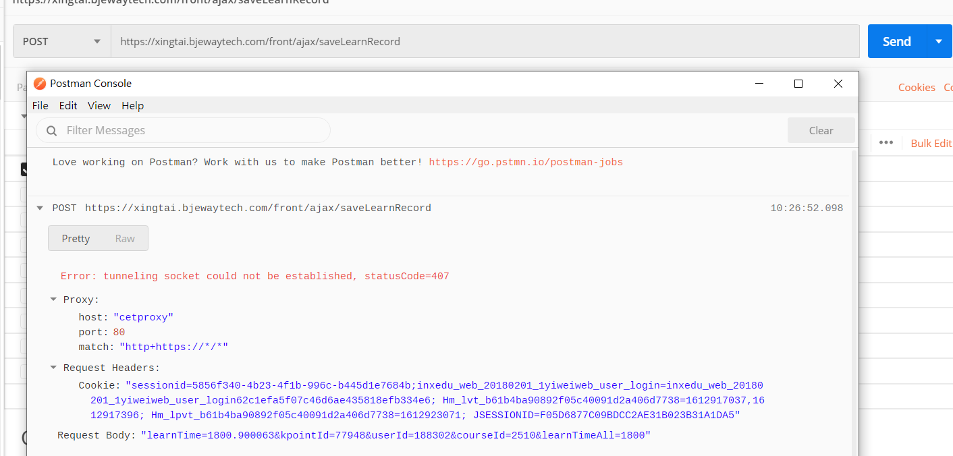Open the View menu in Postman Console

pyautogui.click(x=99, y=105)
